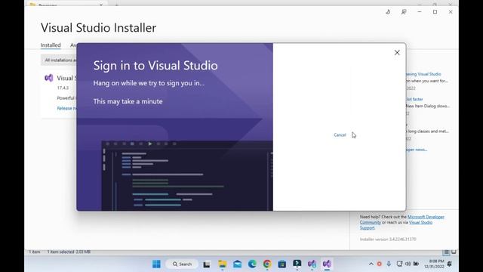483x272 pixels.
Task: Open the Windows Start menu
Action: tap(156, 264)
